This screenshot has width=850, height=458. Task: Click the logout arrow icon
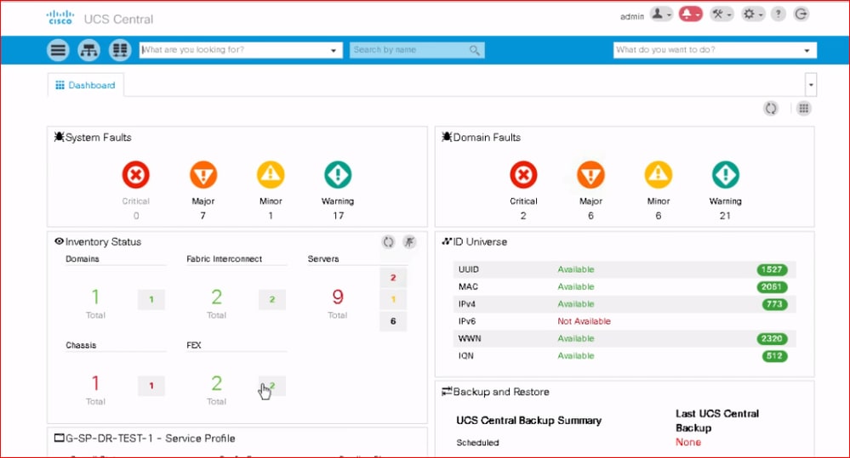point(802,14)
